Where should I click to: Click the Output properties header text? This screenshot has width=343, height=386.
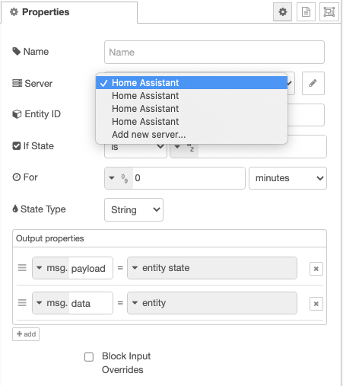point(50,238)
